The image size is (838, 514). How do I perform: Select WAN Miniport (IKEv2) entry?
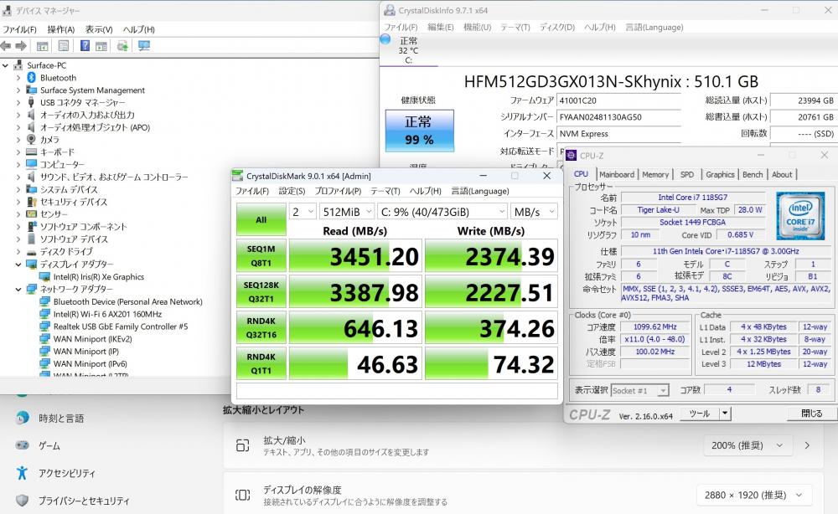point(92,339)
